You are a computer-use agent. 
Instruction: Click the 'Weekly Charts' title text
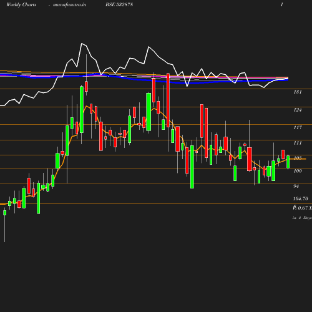click(21, 5)
